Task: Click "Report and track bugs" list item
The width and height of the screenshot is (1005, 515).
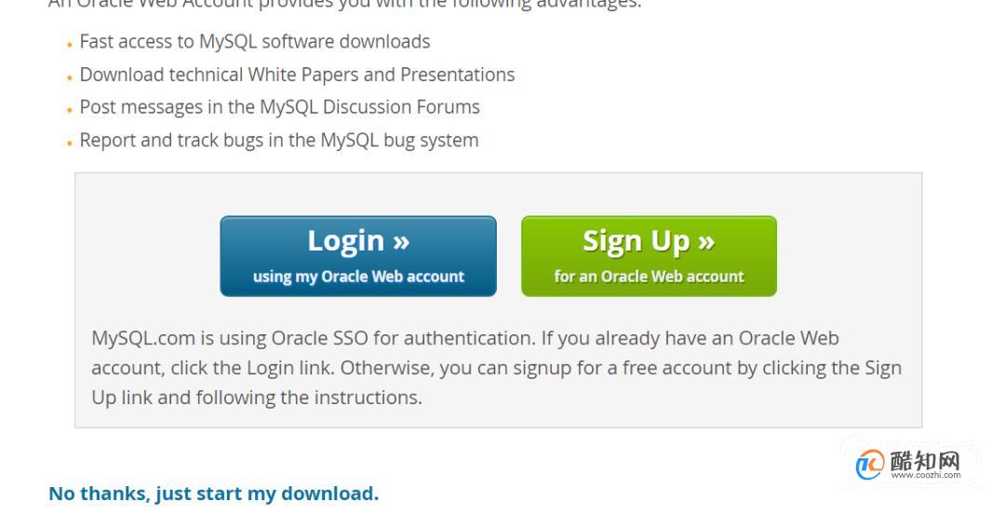Action: 279,140
